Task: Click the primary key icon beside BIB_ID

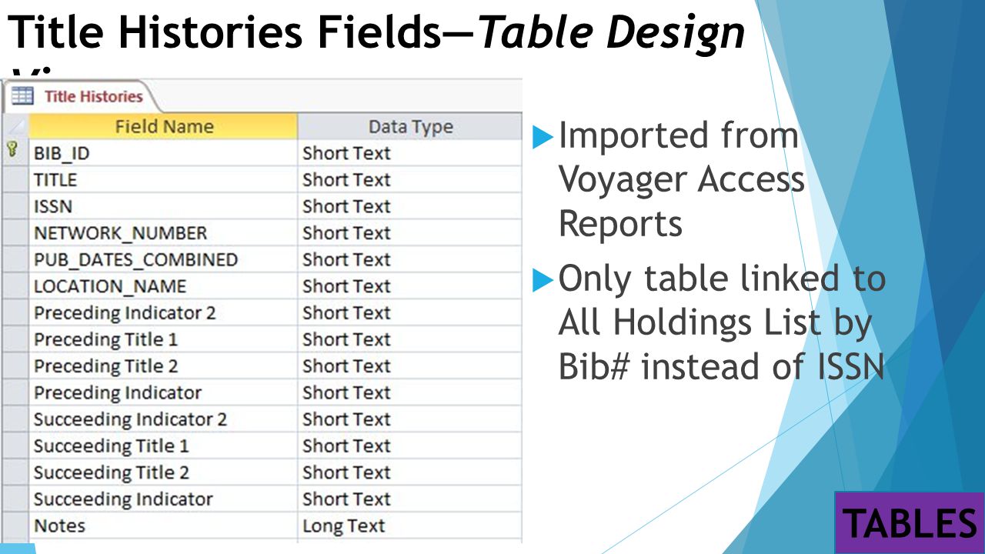Action: 12,151
